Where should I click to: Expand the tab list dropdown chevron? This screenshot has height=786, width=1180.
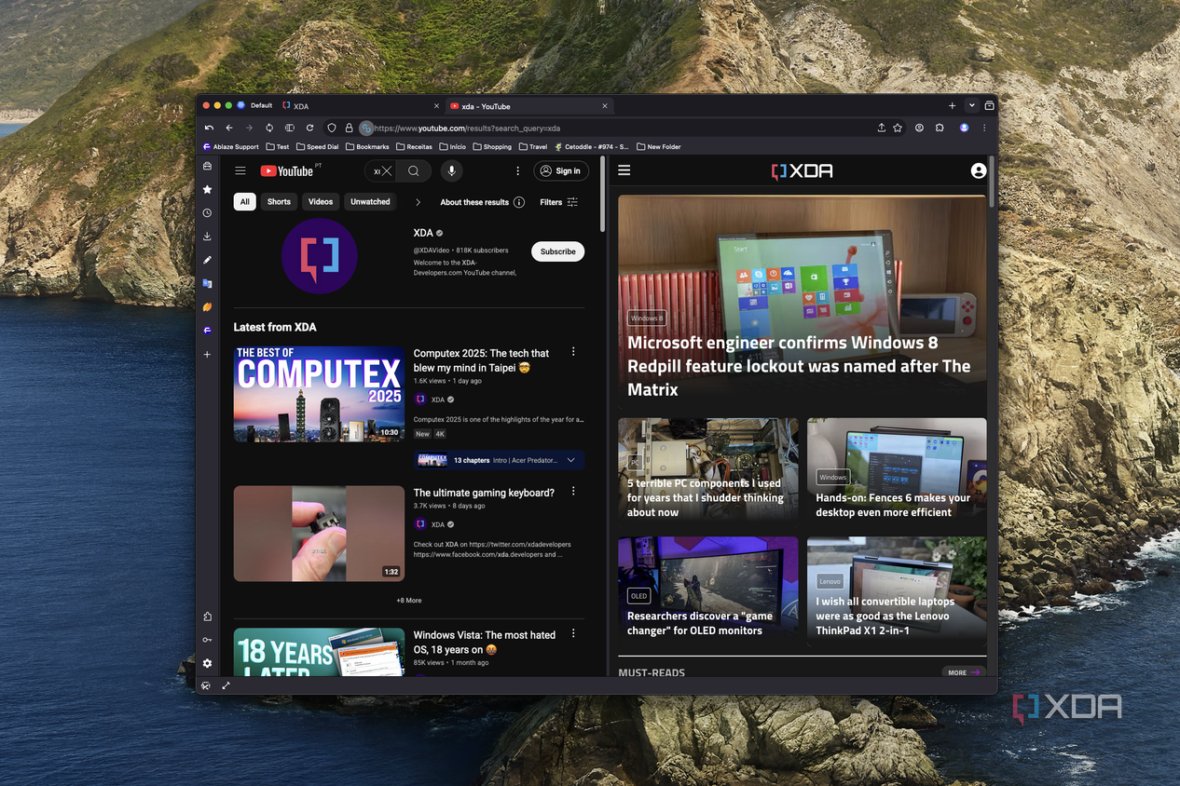(x=971, y=106)
